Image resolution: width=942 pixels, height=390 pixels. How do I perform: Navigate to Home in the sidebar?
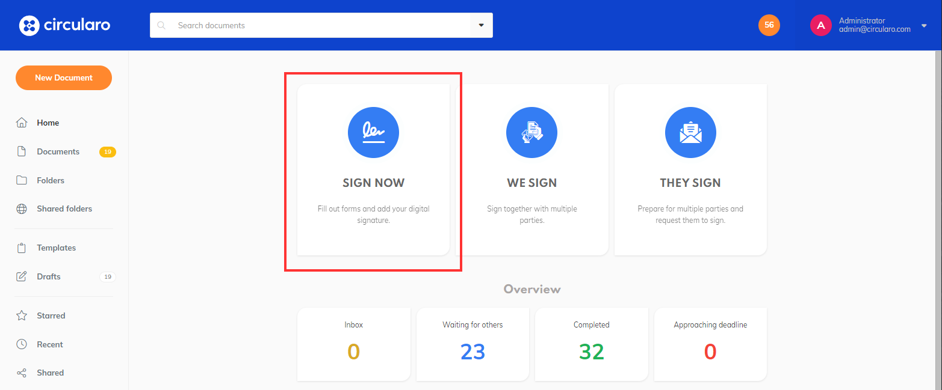[48, 122]
